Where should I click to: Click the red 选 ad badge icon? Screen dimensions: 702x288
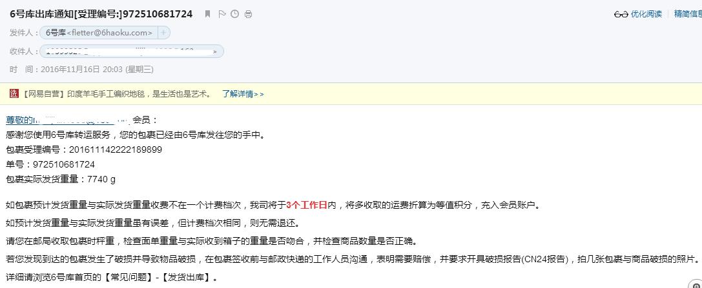(x=14, y=94)
